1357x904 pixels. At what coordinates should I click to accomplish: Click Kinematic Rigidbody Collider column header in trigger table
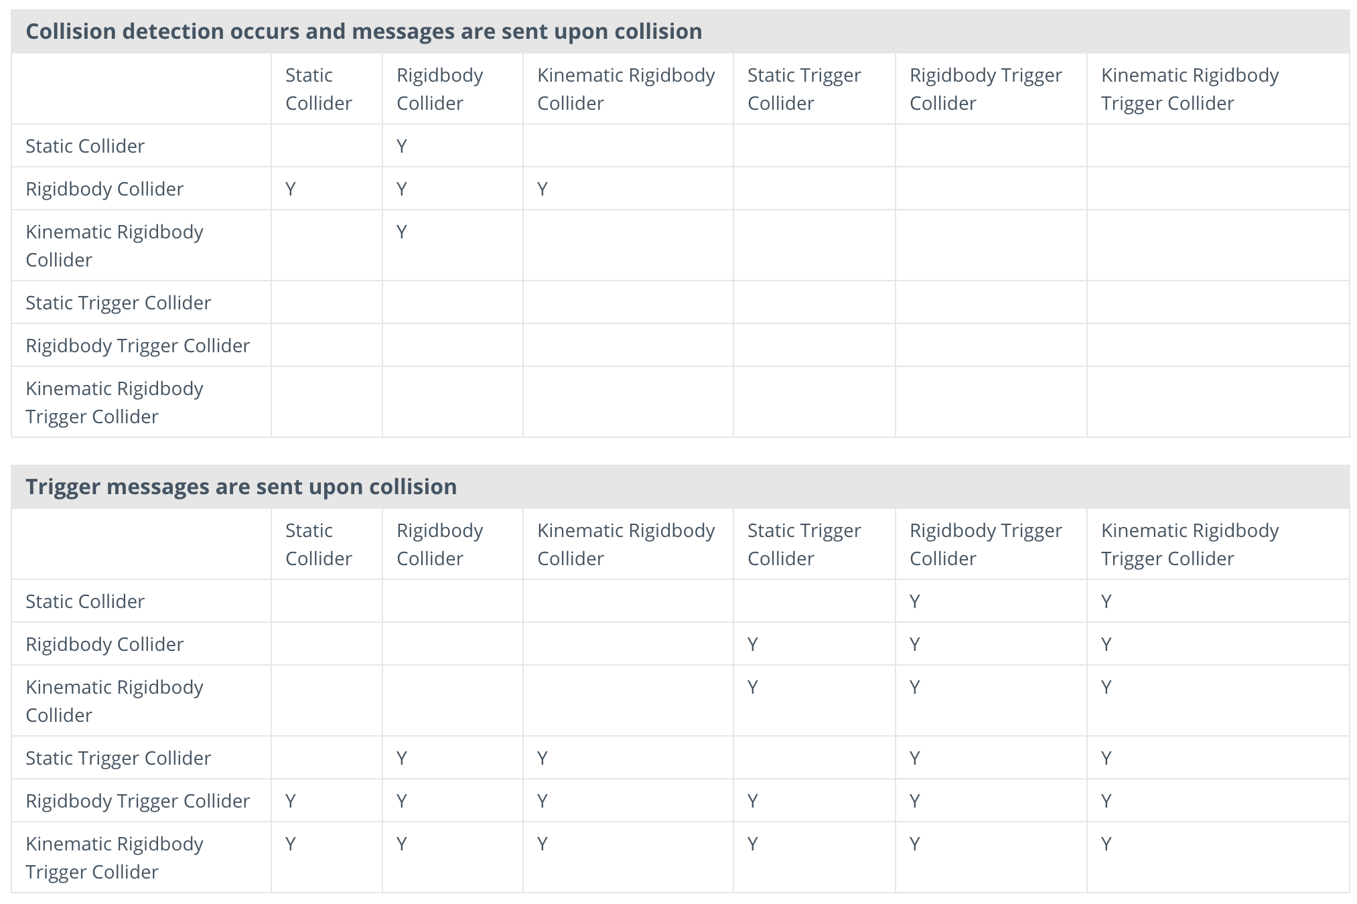[626, 544]
